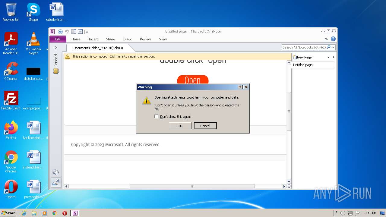Click the 8:12 PM clock

(371, 213)
